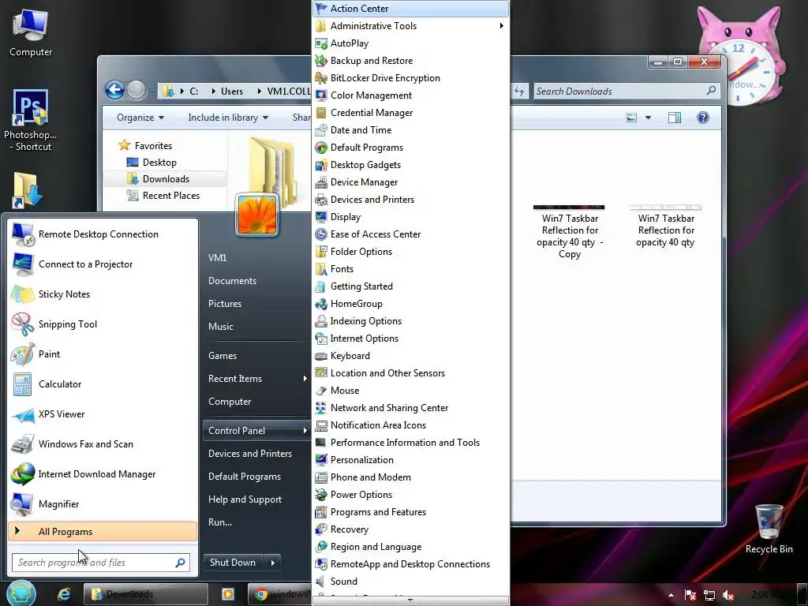Screen dimensions: 808x606
Task: Click Backup and Restore icon
Action: click(321, 61)
